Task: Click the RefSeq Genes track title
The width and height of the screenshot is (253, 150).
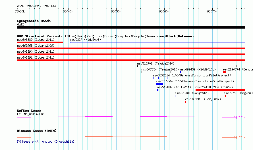Action: [x=29, y=111]
